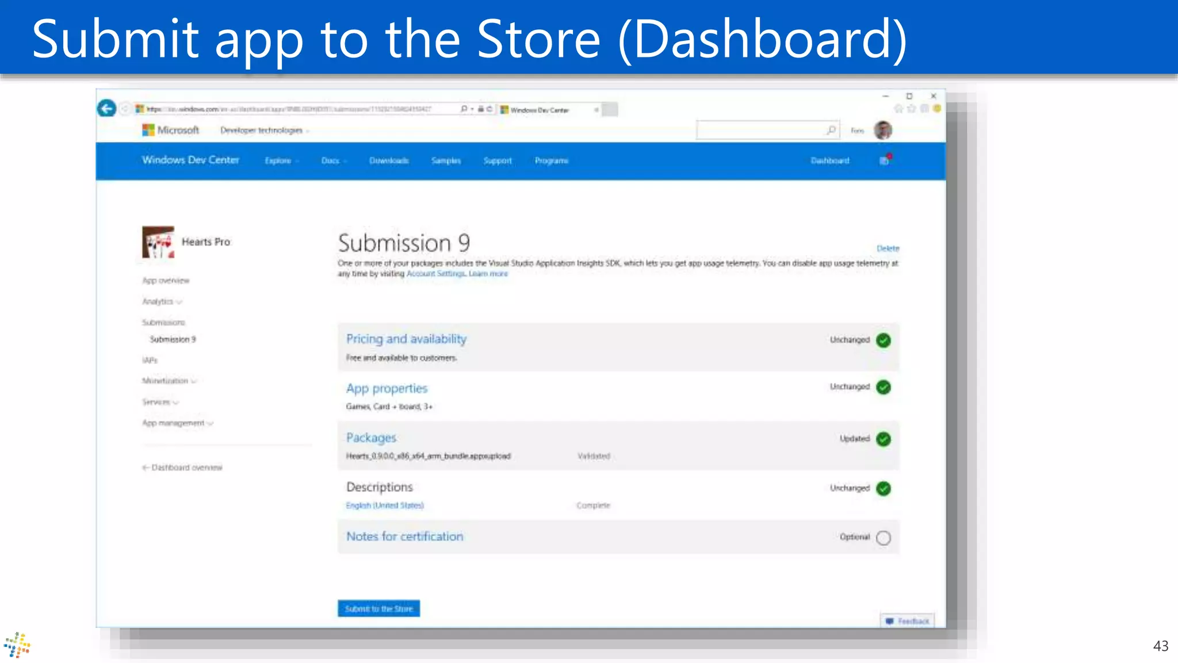Open the notifications icon beside Dashboard
Viewport: 1178px width, 663px height.
coord(885,160)
